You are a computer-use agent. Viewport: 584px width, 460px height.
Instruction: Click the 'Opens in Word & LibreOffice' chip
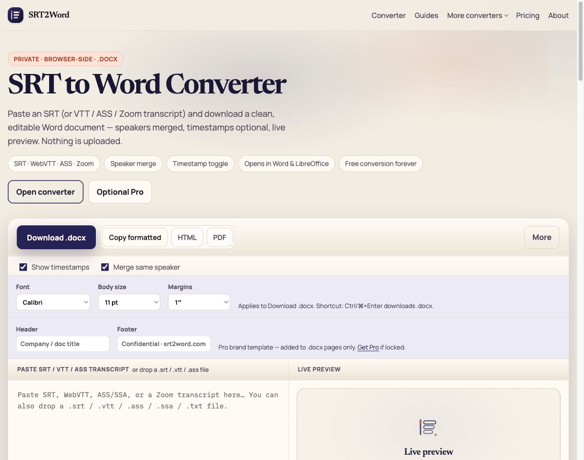coord(287,164)
